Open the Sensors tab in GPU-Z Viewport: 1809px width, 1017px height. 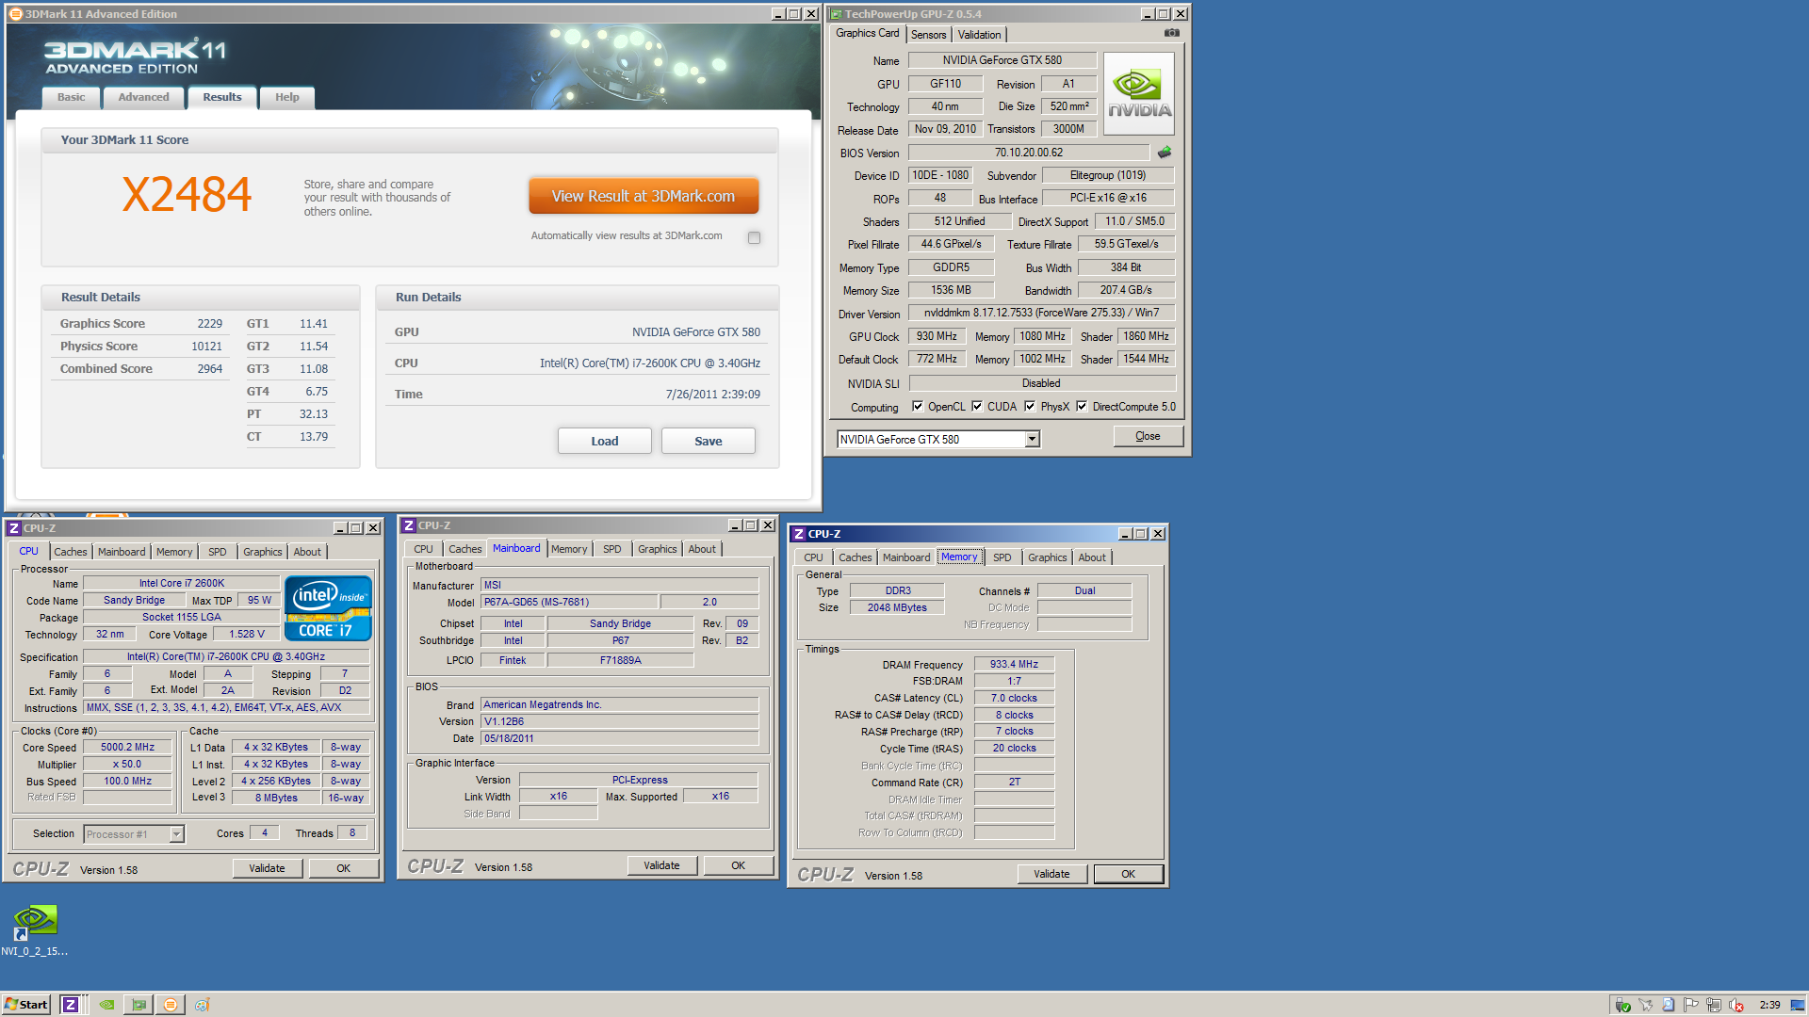click(x=928, y=35)
